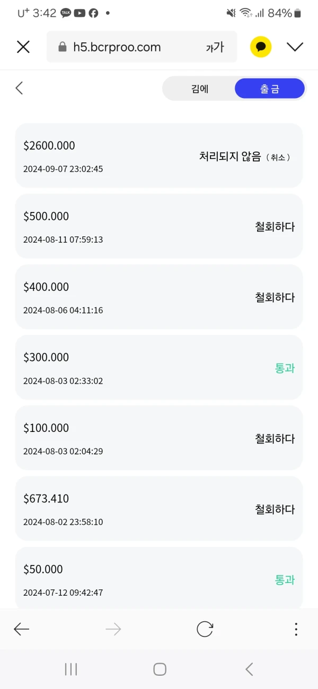Tap the lock icon in the address bar

point(63,47)
